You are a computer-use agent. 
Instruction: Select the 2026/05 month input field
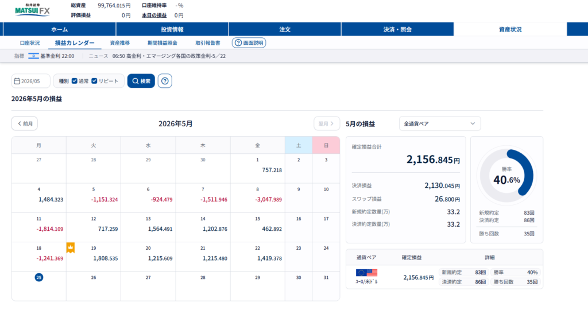pyautogui.click(x=31, y=81)
